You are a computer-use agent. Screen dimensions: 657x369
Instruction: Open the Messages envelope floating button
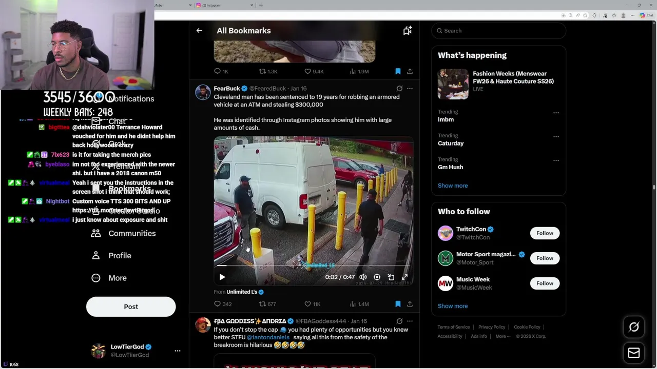(634, 353)
